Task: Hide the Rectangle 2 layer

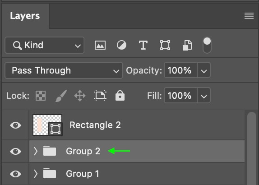Action: click(15, 125)
